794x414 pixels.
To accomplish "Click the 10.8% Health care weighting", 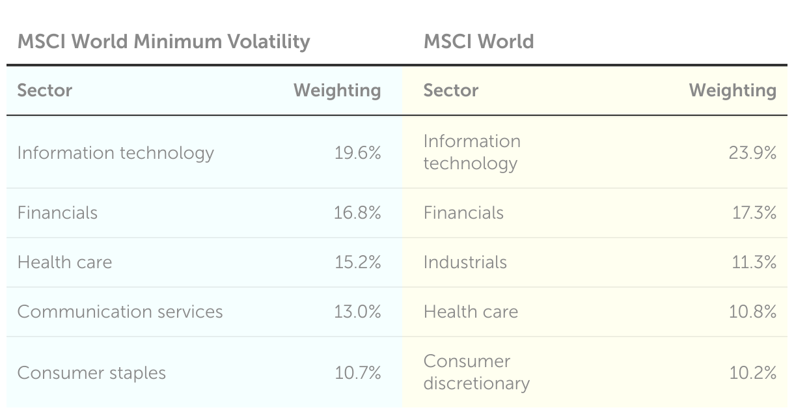I will 753,312.
